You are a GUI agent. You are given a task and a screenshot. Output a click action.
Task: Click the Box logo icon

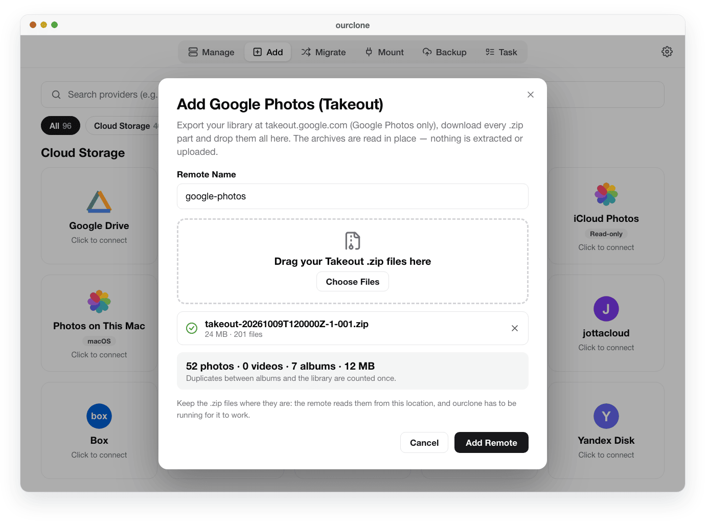(99, 416)
